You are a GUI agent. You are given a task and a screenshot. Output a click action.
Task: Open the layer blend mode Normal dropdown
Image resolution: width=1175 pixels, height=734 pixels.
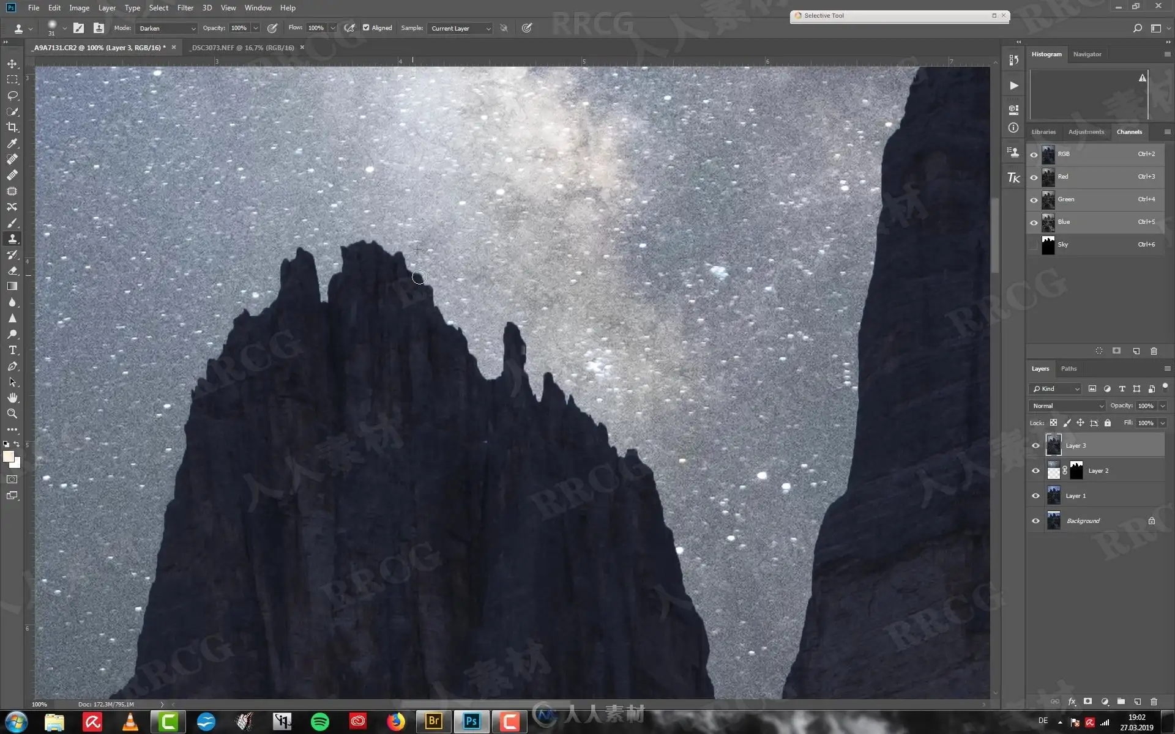click(1067, 406)
